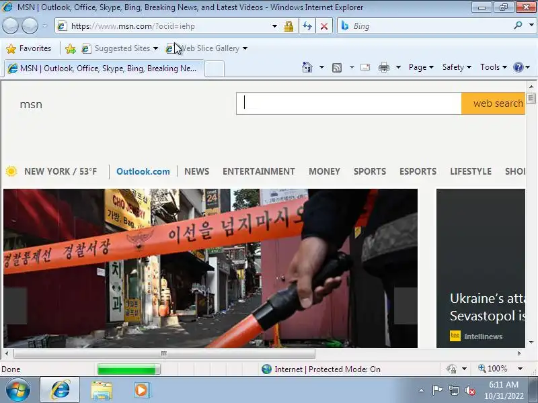Screen dimensions: 538x403
Task: Go to the SPORTS section
Action: pyautogui.click(x=369, y=171)
